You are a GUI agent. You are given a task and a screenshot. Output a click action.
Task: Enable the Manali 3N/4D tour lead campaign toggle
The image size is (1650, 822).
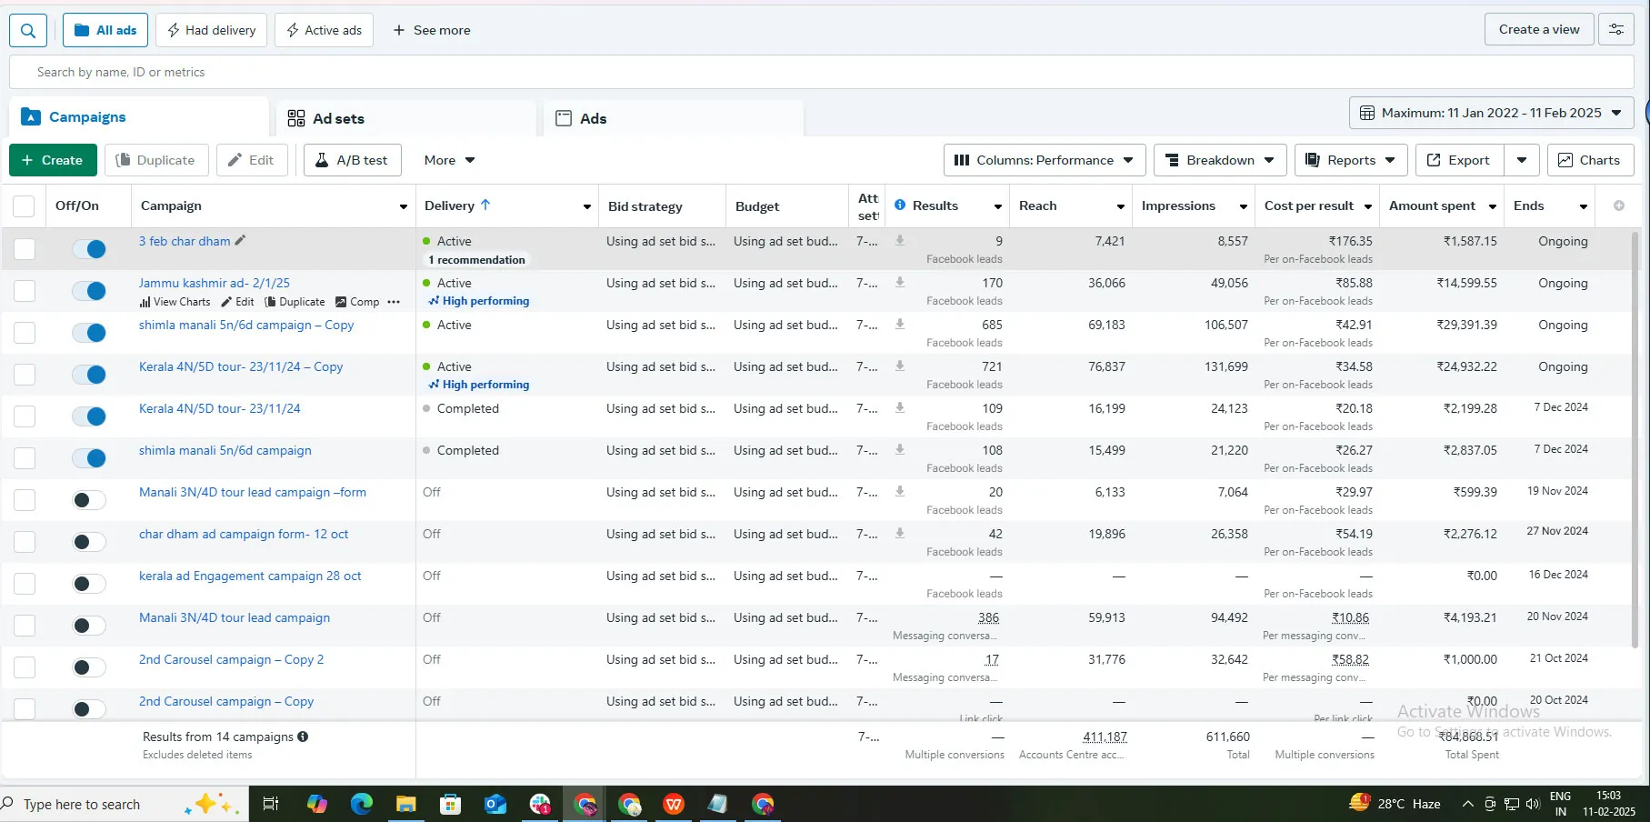(89, 626)
